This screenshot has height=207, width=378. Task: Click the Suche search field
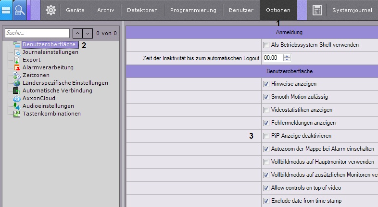37,33
